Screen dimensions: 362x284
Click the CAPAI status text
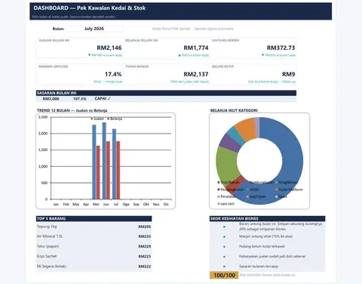pyautogui.click(x=103, y=98)
